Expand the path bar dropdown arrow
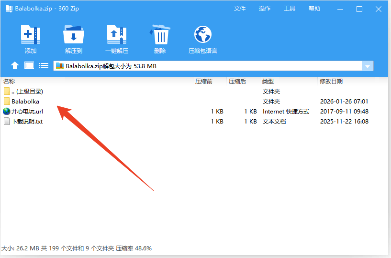Screen dimensions: 391x258 368,66
